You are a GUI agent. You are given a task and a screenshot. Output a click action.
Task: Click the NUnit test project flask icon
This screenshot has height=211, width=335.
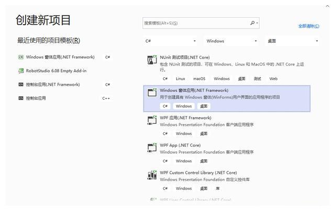[152, 60]
